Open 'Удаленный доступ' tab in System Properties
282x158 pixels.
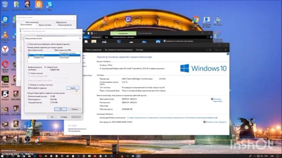point(65,25)
